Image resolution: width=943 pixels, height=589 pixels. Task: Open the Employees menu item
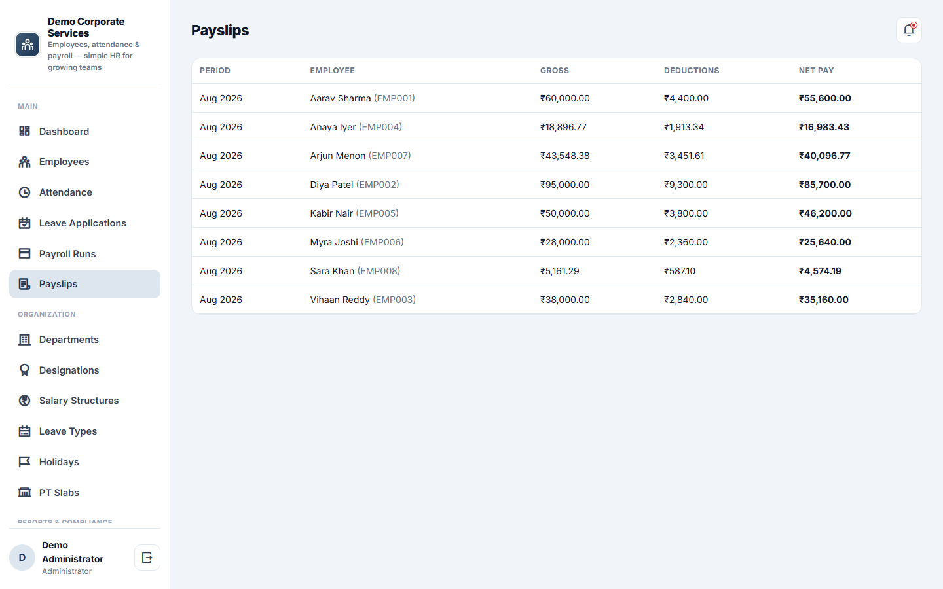[84, 162]
